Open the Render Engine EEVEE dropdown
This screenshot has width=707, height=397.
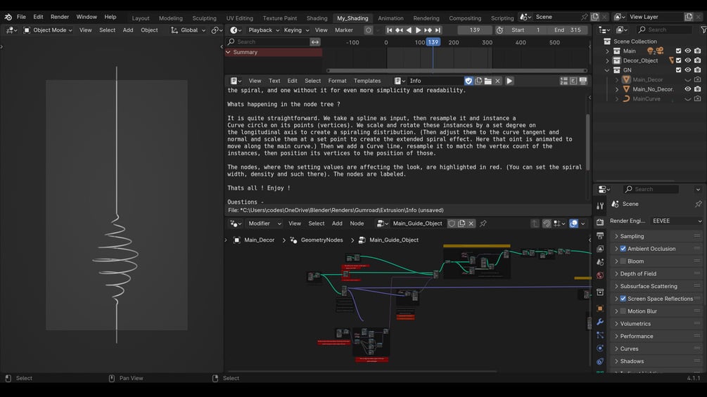[676, 221]
